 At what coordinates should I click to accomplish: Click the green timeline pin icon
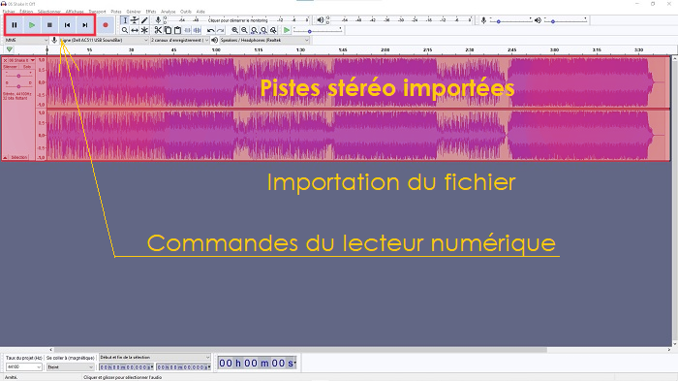click(9, 49)
